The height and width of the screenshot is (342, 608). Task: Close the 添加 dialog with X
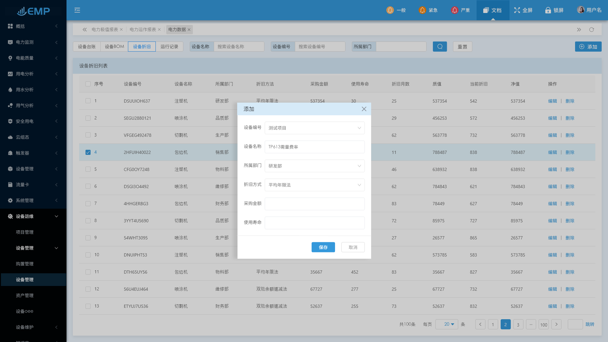pos(364,109)
